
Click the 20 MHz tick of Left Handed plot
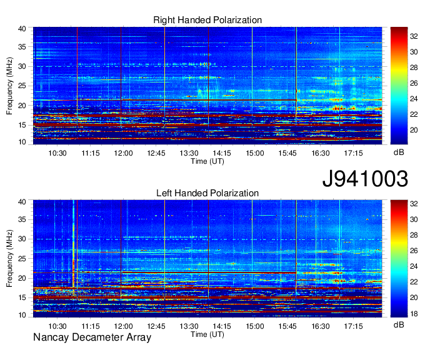pyautogui.click(x=22, y=278)
